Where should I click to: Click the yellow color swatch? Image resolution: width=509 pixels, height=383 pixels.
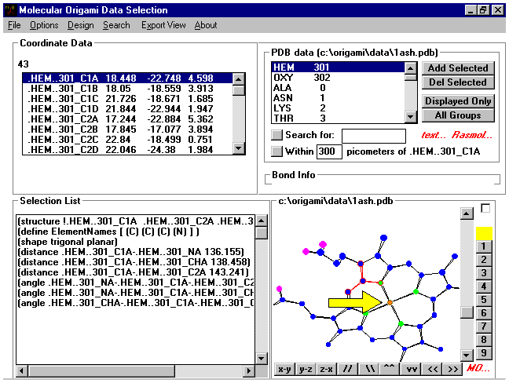(485, 233)
